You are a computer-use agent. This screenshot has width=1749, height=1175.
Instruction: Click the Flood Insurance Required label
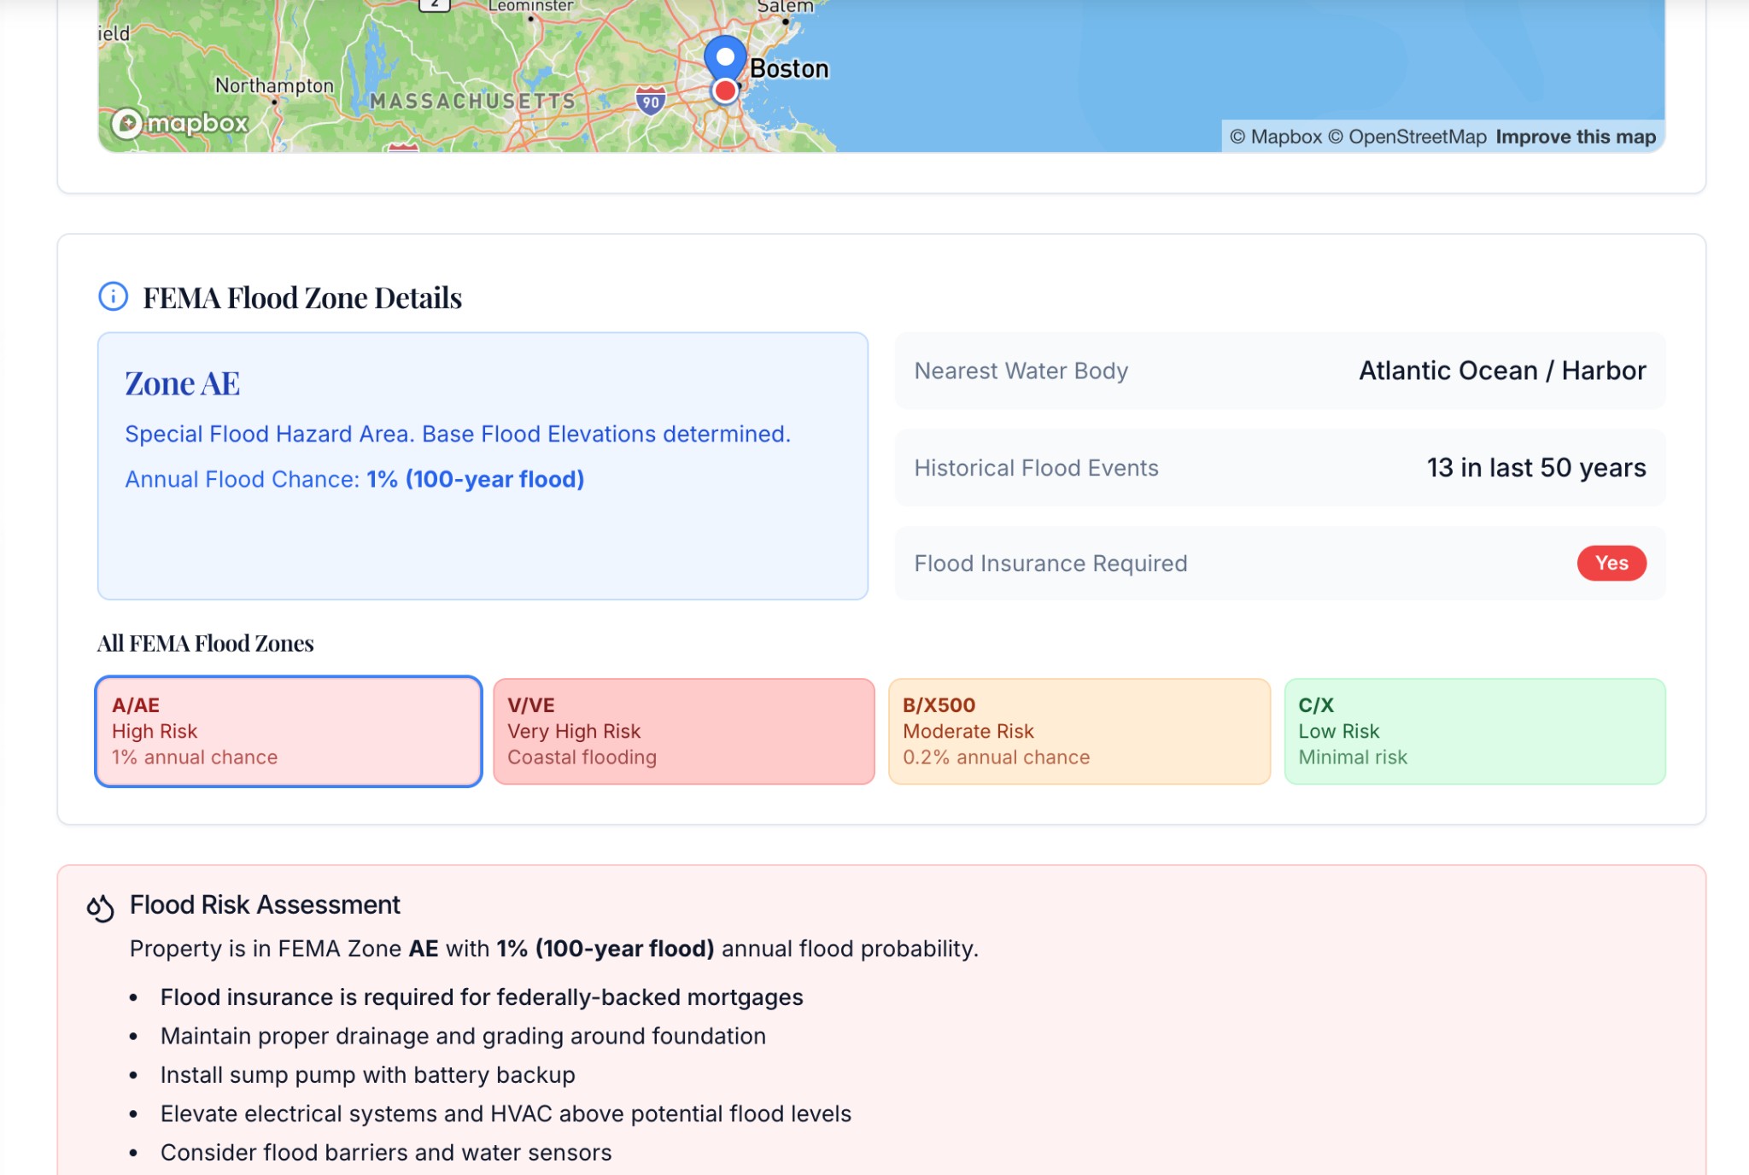1050,564
